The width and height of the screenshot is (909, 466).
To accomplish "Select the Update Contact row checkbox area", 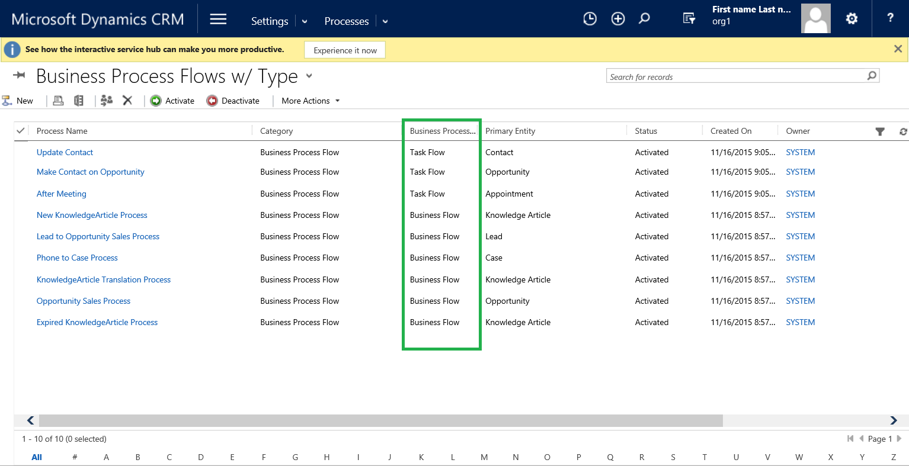I will tap(20, 152).
